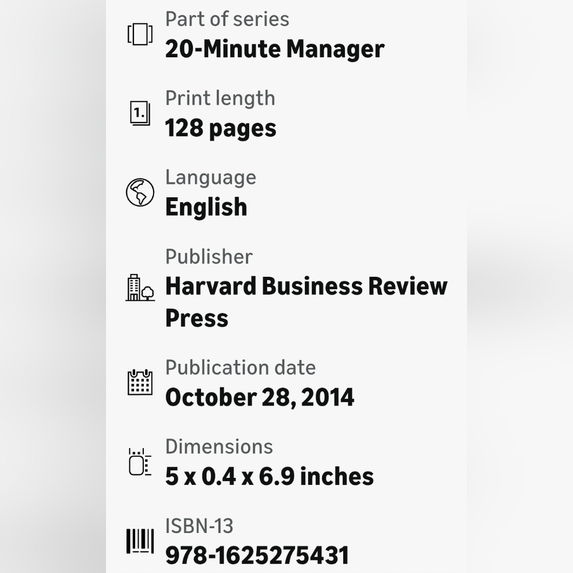Viewport: 573px width, 573px height.
Task: Click the language globe icon
Action: [x=140, y=192]
